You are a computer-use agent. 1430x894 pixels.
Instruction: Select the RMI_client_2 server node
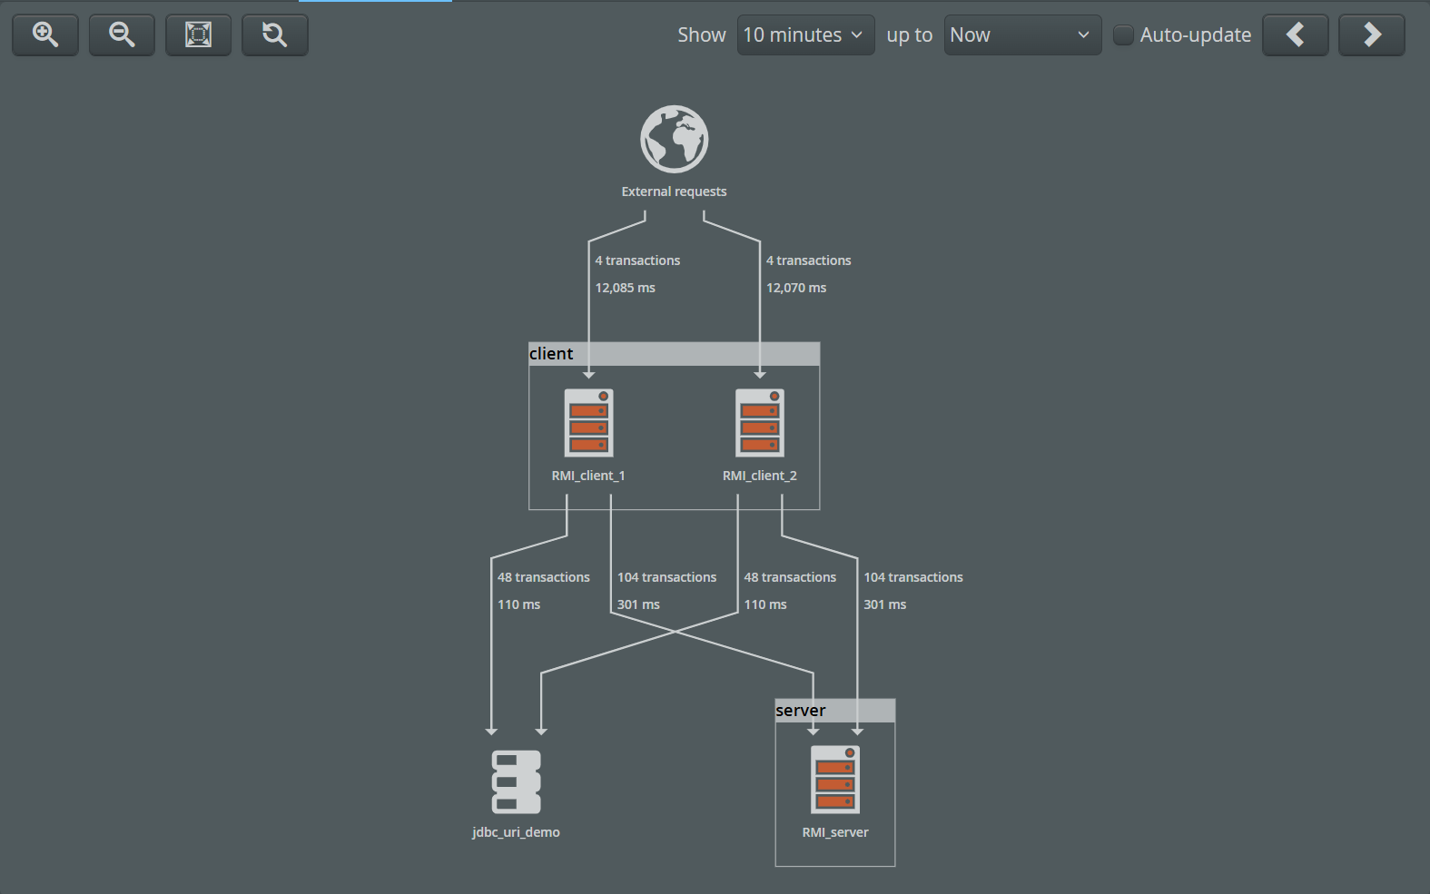pyautogui.click(x=760, y=423)
